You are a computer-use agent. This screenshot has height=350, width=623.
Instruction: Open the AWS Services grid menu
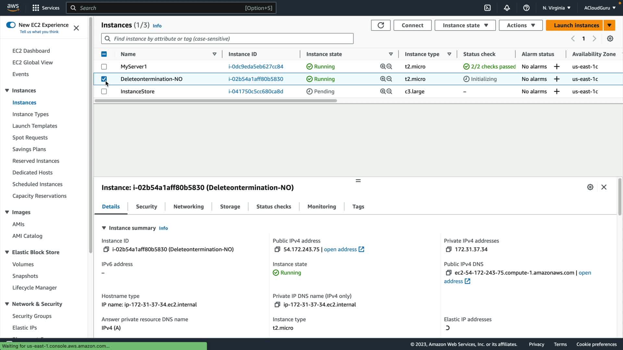36,8
